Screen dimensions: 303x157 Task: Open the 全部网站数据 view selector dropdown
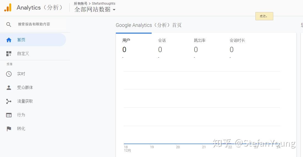point(95,9)
